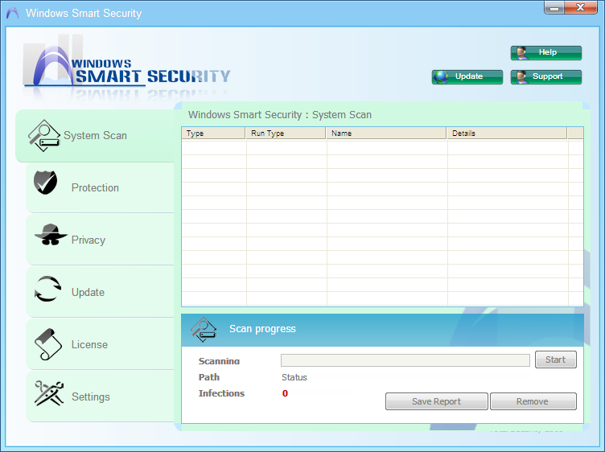Viewport: 605px width, 452px height.
Task: Open the Settings section
Action: [x=100, y=397]
